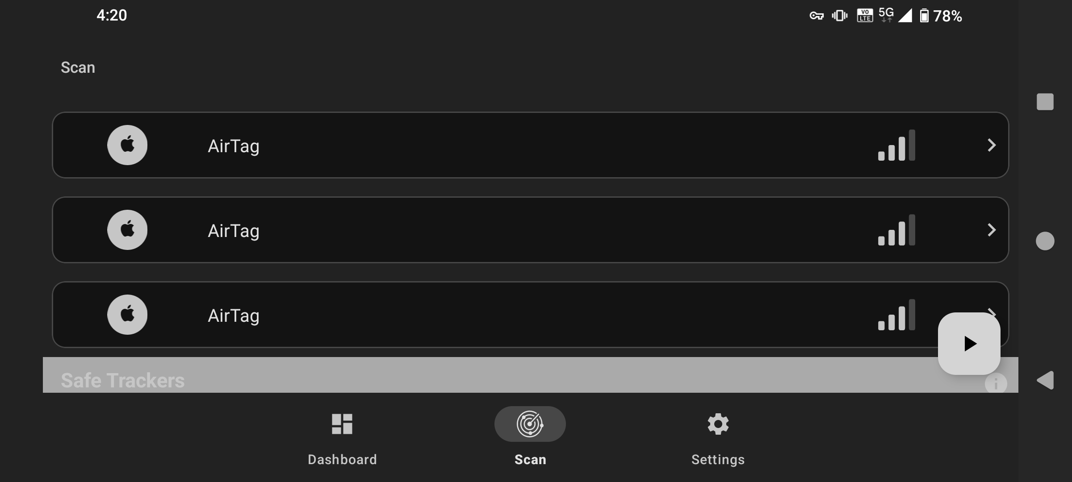Viewport: 1072px width, 482px height.
Task: Select the Safe Trackers section header
Action: pyautogui.click(x=122, y=381)
